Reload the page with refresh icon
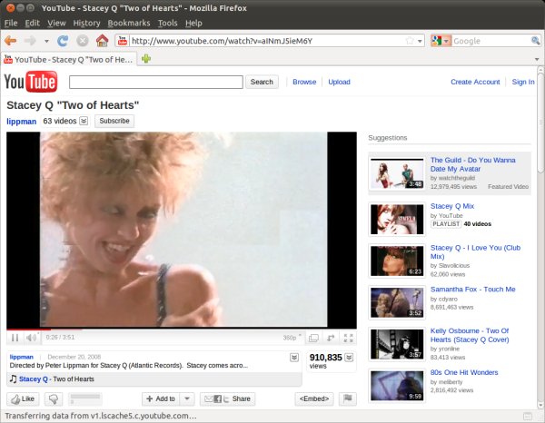Viewport: 545px width, 423px height. click(63, 41)
